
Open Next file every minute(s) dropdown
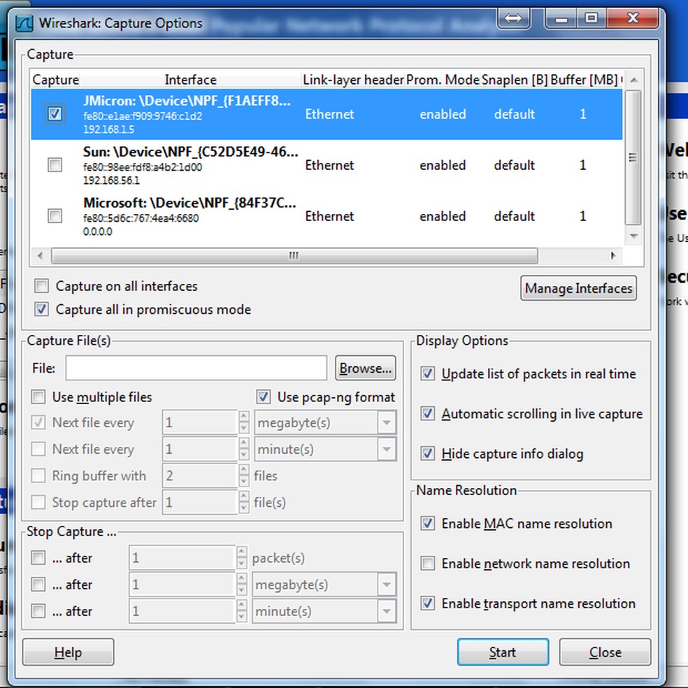coord(325,450)
